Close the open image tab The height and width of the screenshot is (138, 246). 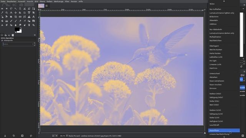click(47, 6)
